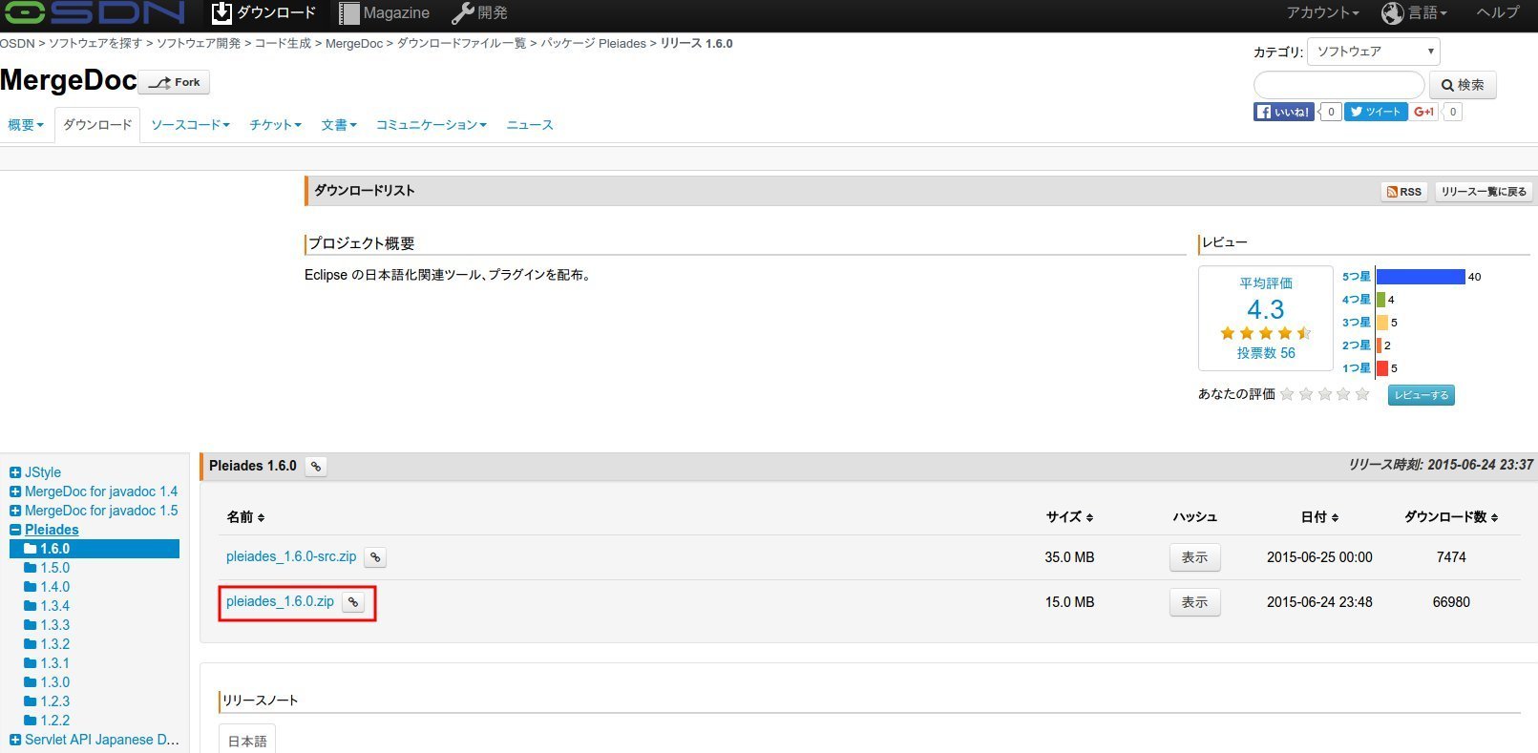Select release folder 1.2.2 in tree
The image size is (1538, 753).
tap(47, 721)
